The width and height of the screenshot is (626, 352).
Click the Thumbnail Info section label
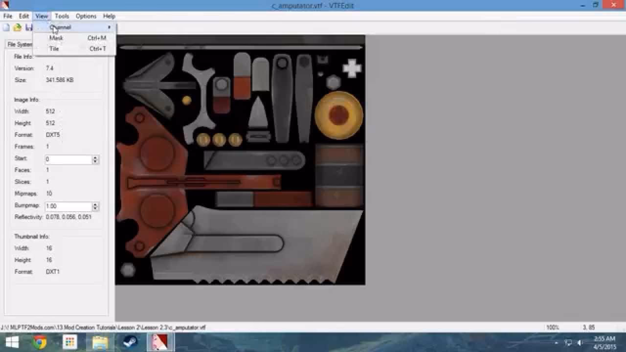[x=32, y=237]
